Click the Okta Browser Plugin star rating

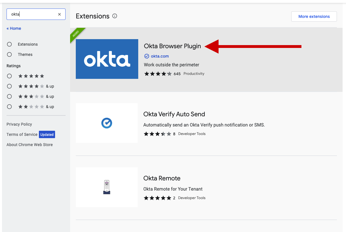(158, 74)
